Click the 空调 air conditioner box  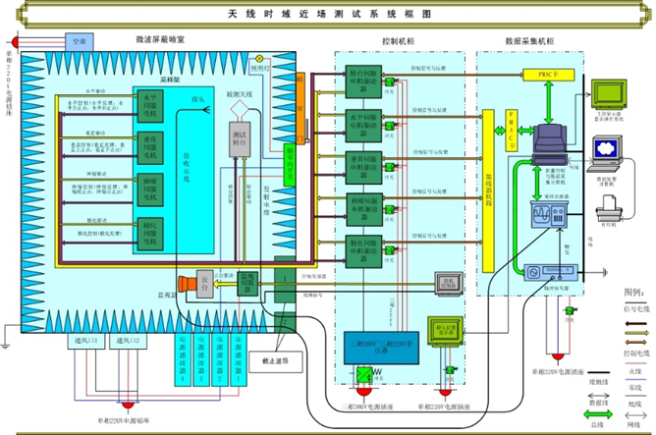pos(74,43)
